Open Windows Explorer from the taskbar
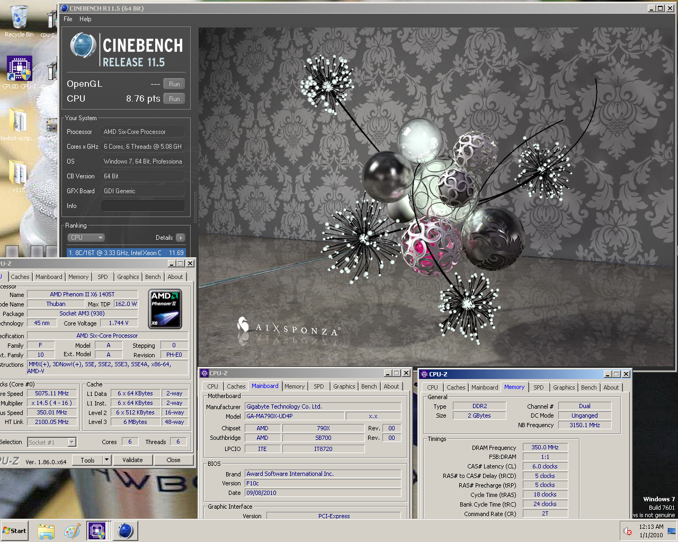678x542 pixels. (46, 531)
